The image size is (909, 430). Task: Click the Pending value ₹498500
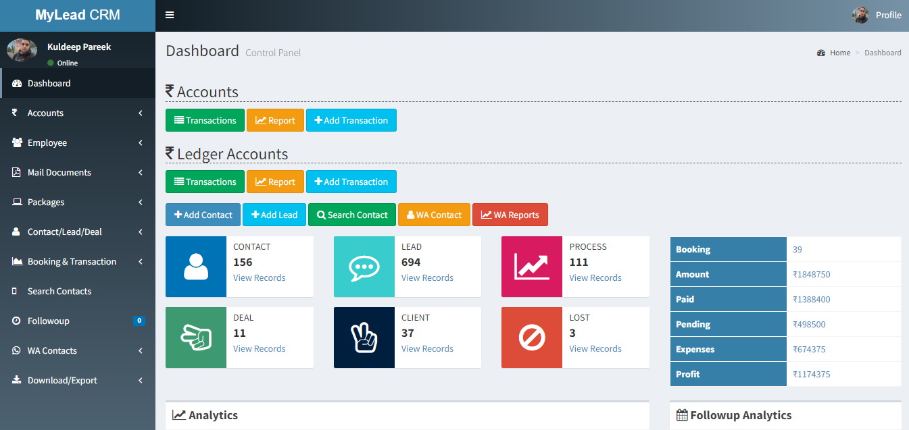pyautogui.click(x=809, y=325)
